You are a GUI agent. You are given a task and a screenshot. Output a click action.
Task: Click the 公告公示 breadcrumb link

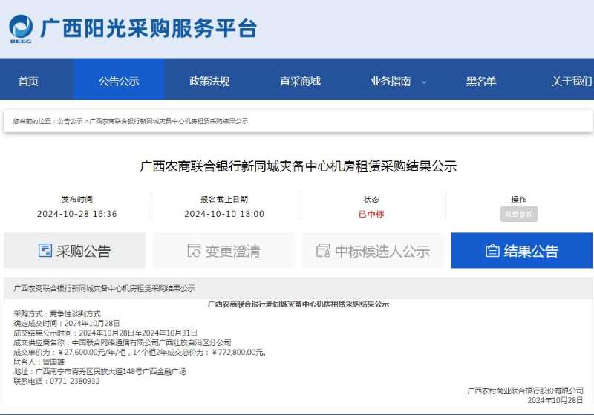pyautogui.click(x=70, y=121)
